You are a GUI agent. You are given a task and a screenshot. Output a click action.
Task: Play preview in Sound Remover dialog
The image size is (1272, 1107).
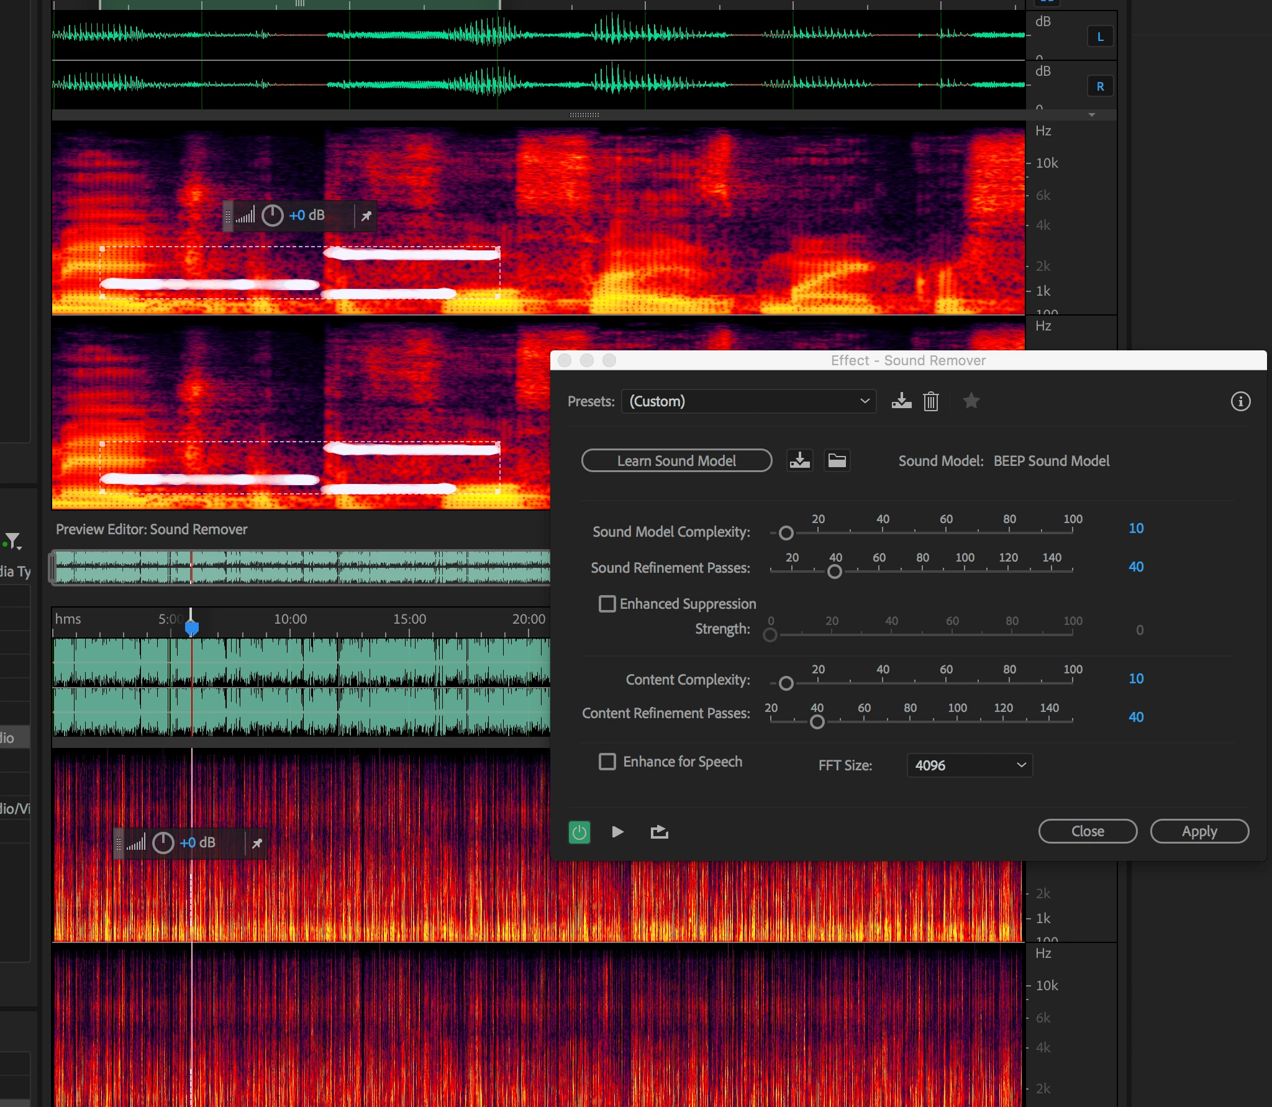617,832
